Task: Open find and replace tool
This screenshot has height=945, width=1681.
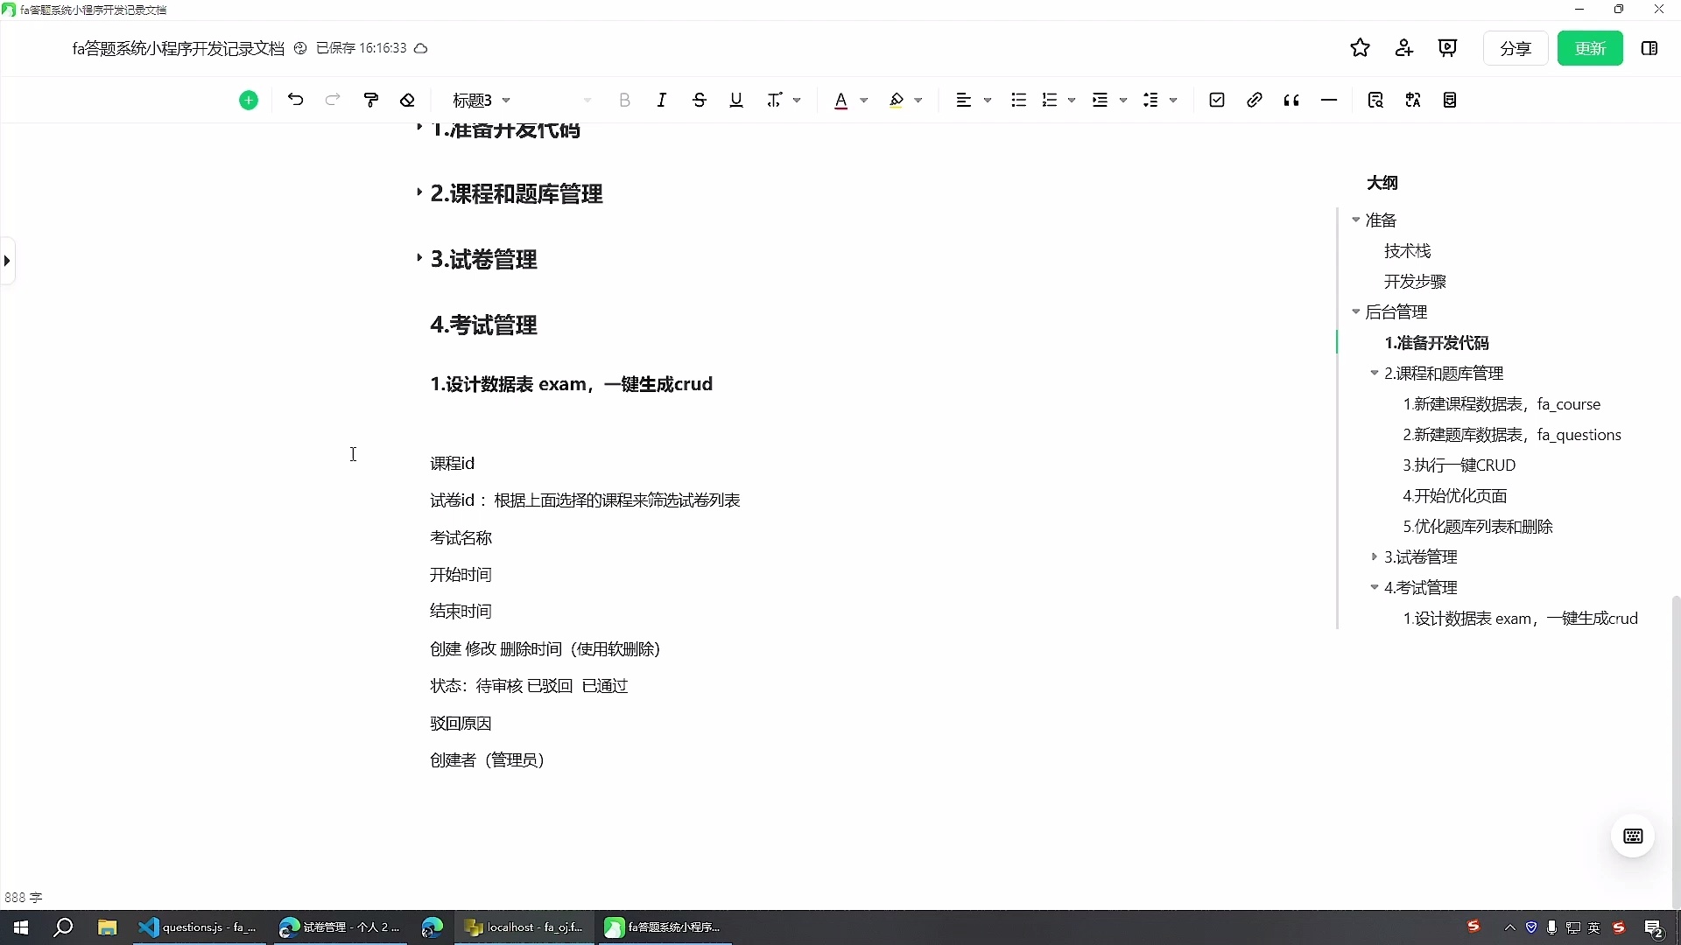Action: pos(1375,101)
